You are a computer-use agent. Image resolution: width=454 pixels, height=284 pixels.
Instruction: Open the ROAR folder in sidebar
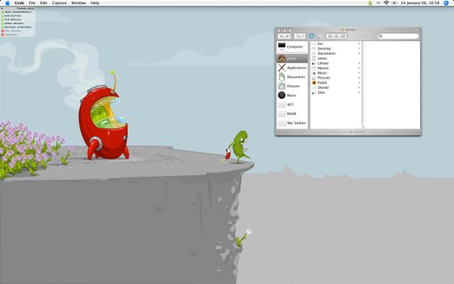click(292, 114)
